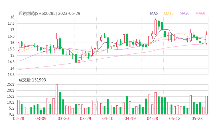The image size is (211, 125).
Task: Click the 05-12 date label
Action: 175,118
